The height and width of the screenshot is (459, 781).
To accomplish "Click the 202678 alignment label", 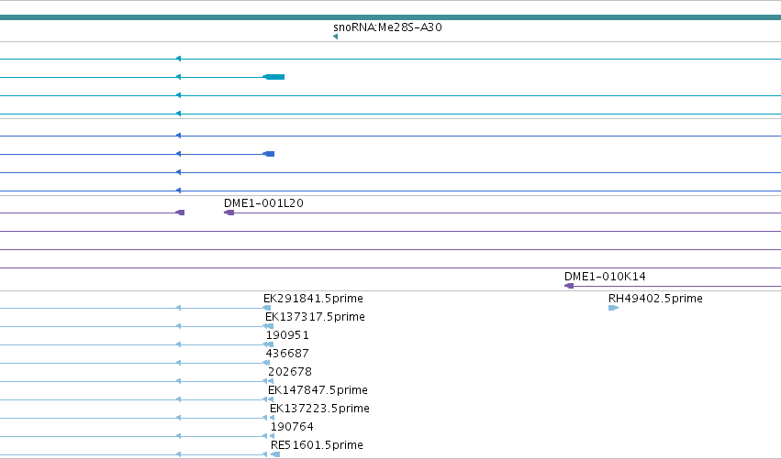I will pos(290,372).
